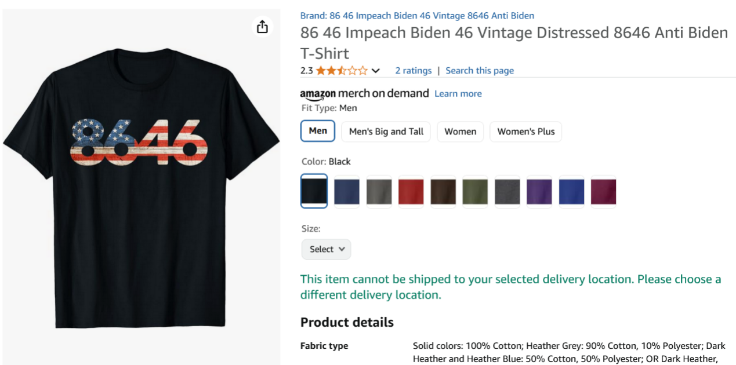Select the purple color swatch
This screenshot has width=736, height=365.
coord(539,192)
